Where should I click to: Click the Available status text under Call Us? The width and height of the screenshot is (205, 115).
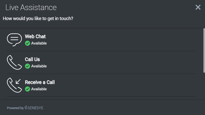pos(39,66)
